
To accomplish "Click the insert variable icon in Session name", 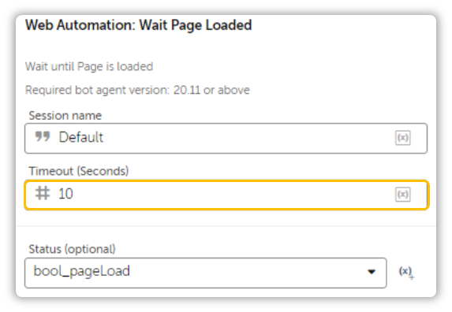I will click(x=403, y=138).
